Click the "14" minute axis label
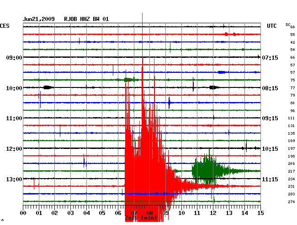Viewport: 297px width, 225px height. click(244, 213)
